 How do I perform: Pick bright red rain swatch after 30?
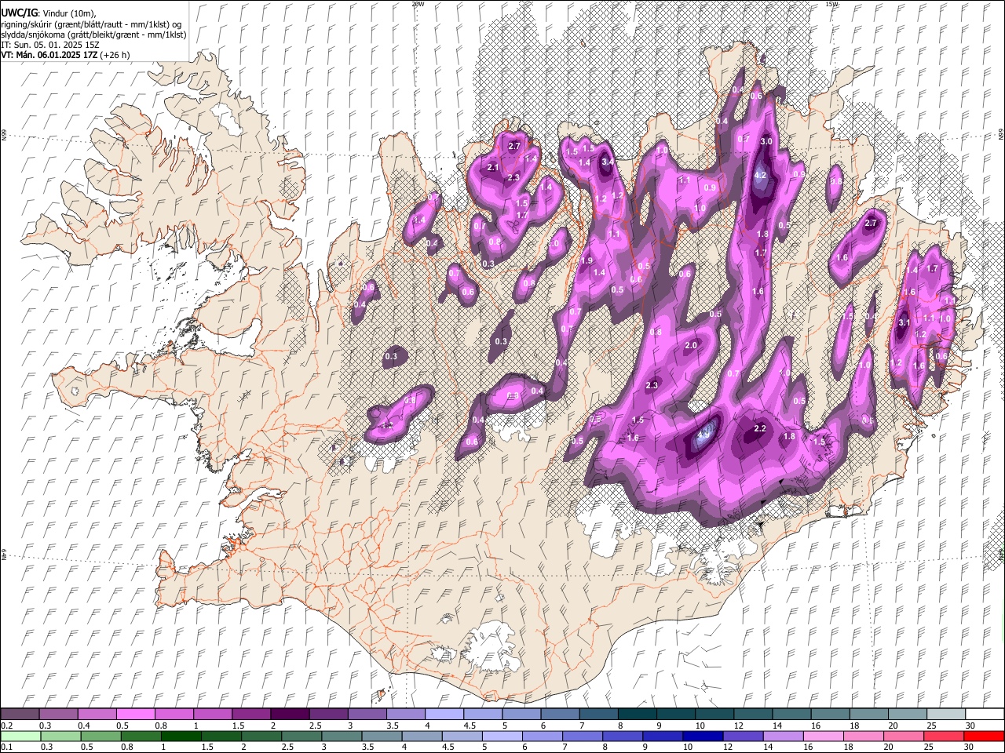tap(984, 736)
